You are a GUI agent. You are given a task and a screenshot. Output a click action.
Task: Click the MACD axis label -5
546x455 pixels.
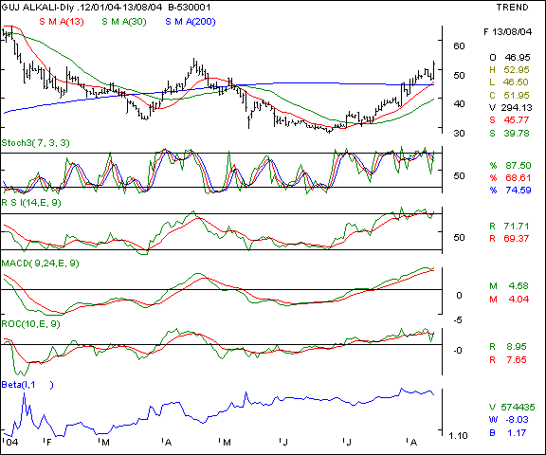click(458, 320)
